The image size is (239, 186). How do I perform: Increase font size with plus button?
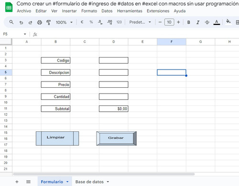coord(178,22)
